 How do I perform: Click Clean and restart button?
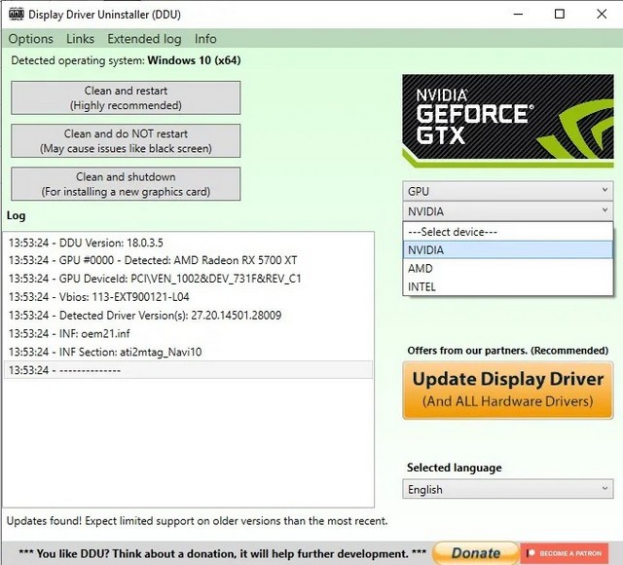click(x=126, y=97)
